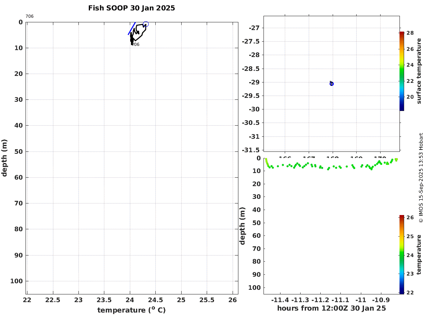Click the 28 value on surface temperature colorbar
The image size is (425, 316).
(410, 33)
